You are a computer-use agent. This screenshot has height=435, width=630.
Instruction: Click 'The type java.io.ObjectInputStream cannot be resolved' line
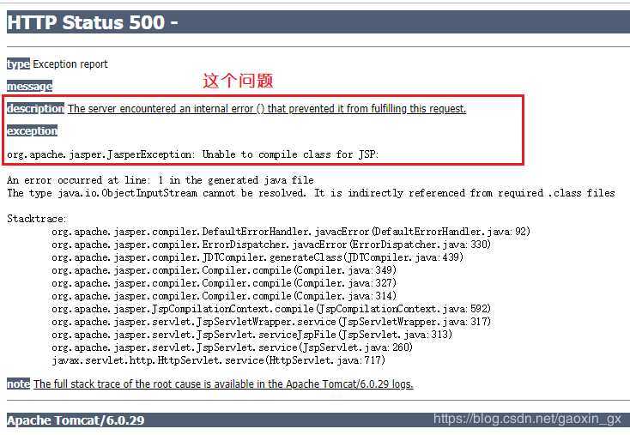(311, 193)
